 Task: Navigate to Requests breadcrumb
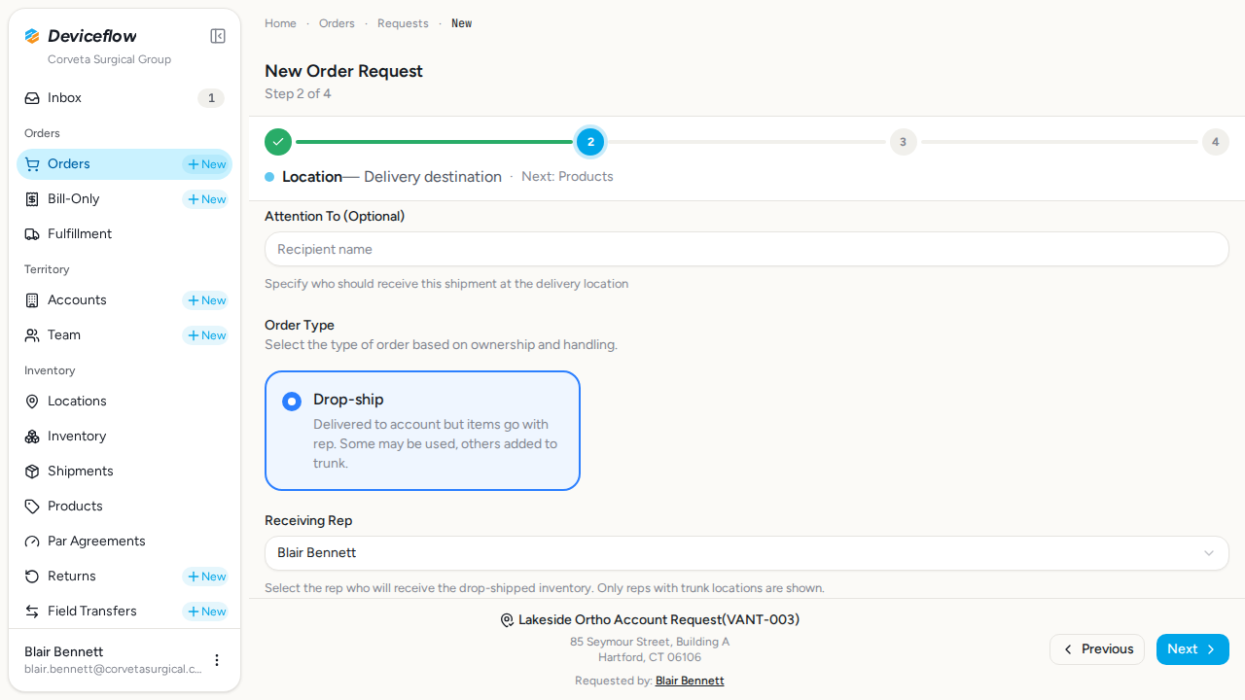click(403, 23)
